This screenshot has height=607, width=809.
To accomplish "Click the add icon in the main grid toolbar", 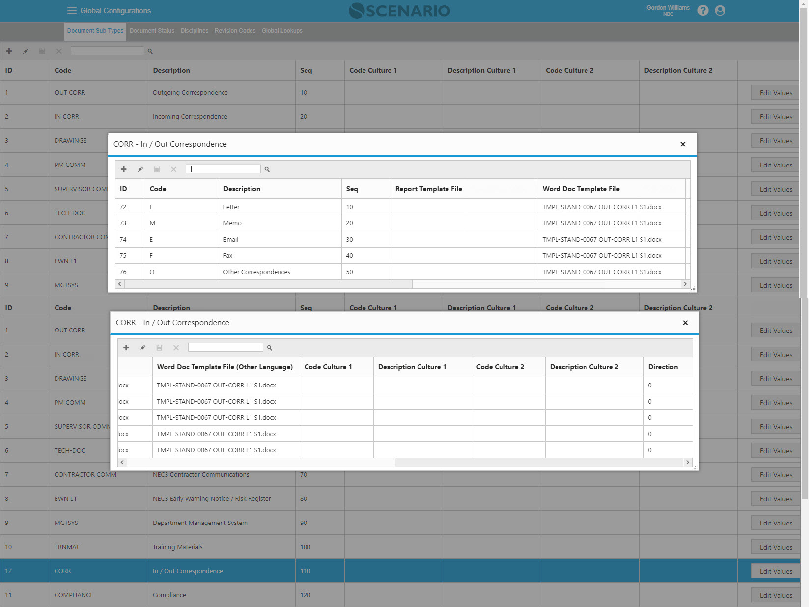I will (x=9, y=51).
